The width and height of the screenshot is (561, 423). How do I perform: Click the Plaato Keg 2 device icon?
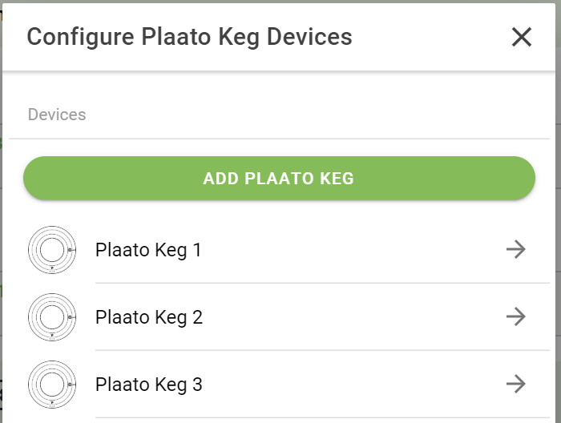[x=52, y=317]
